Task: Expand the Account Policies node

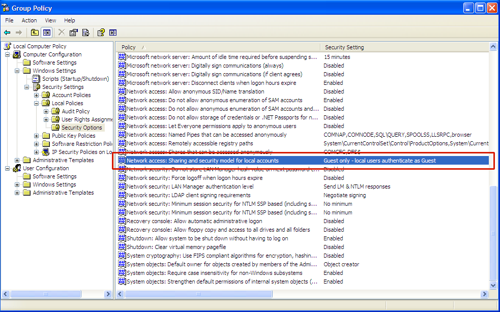Action: (x=36, y=95)
